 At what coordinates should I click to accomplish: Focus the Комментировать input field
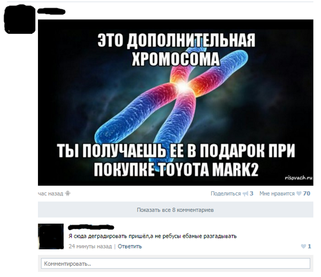[x=175, y=264]
